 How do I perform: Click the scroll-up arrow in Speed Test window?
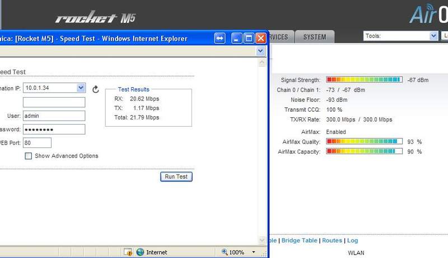coord(262,62)
